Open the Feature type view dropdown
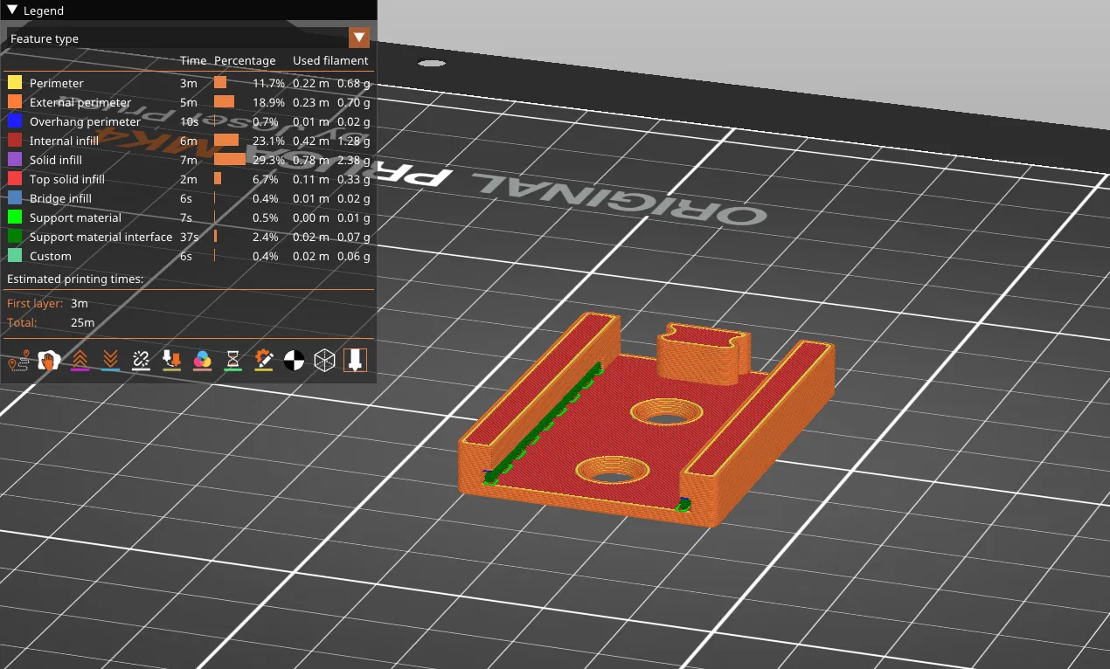This screenshot has width=1110, height=669. tap(188, 38)
